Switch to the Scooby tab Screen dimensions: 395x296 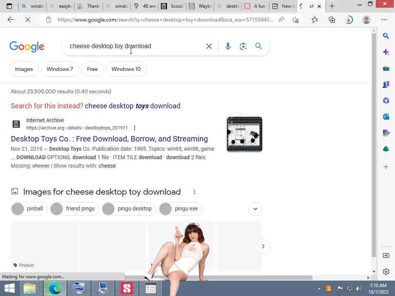(x=172, y=6)
